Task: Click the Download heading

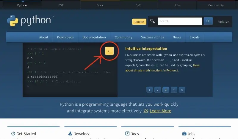Action: pyautogui.click(x=82, y=134)
